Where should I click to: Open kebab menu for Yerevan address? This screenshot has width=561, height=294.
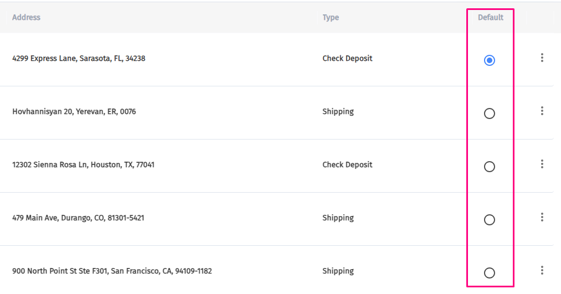(x=542, y=111)
